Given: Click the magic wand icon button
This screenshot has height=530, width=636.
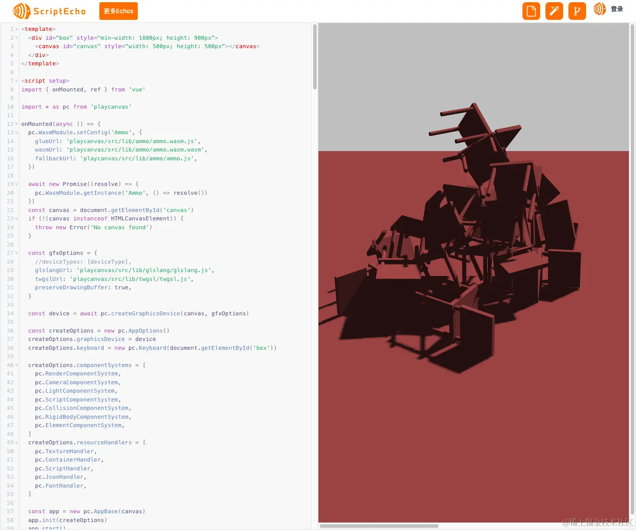Looking at the screenshot, I should (554, 11).
